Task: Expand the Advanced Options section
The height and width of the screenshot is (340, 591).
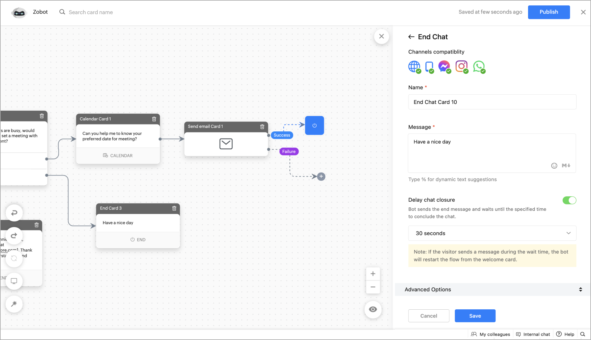Action: click(x=492, y=289)
